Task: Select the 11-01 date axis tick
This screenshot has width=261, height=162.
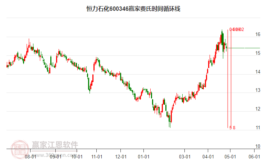Action: pos(97,157)
